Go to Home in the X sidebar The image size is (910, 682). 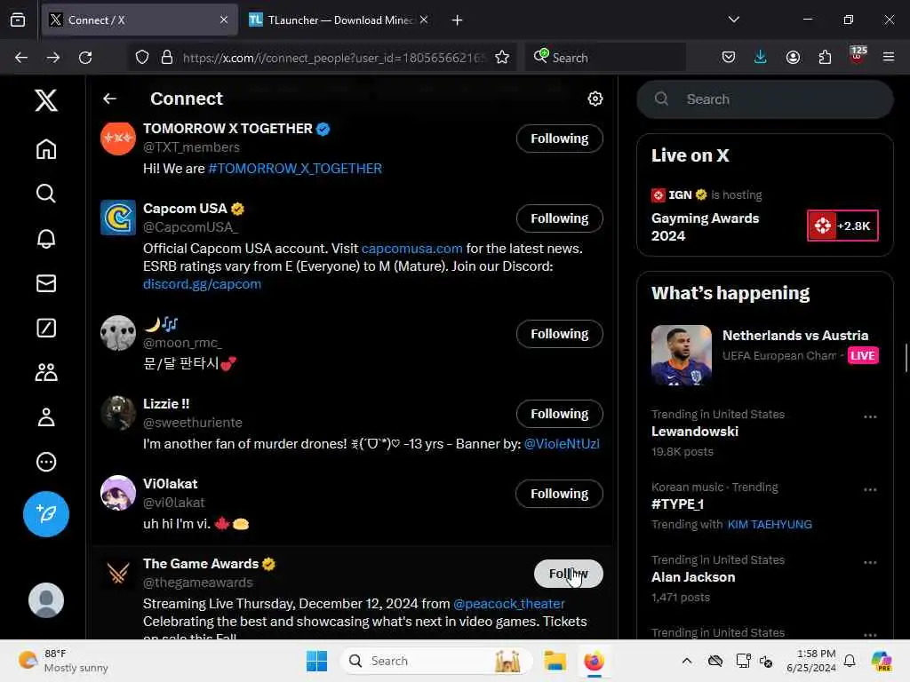(46, 149)
